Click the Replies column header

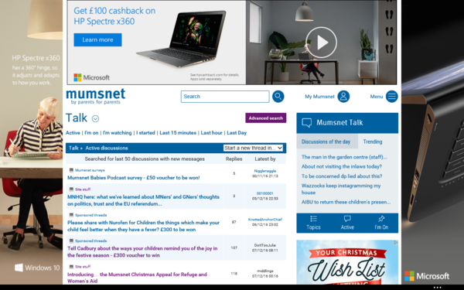234,159
